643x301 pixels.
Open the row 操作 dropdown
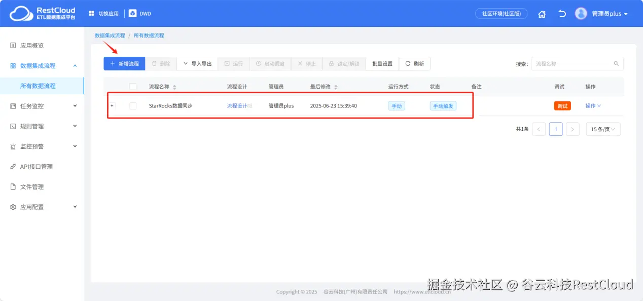click(x=593, y=106)
